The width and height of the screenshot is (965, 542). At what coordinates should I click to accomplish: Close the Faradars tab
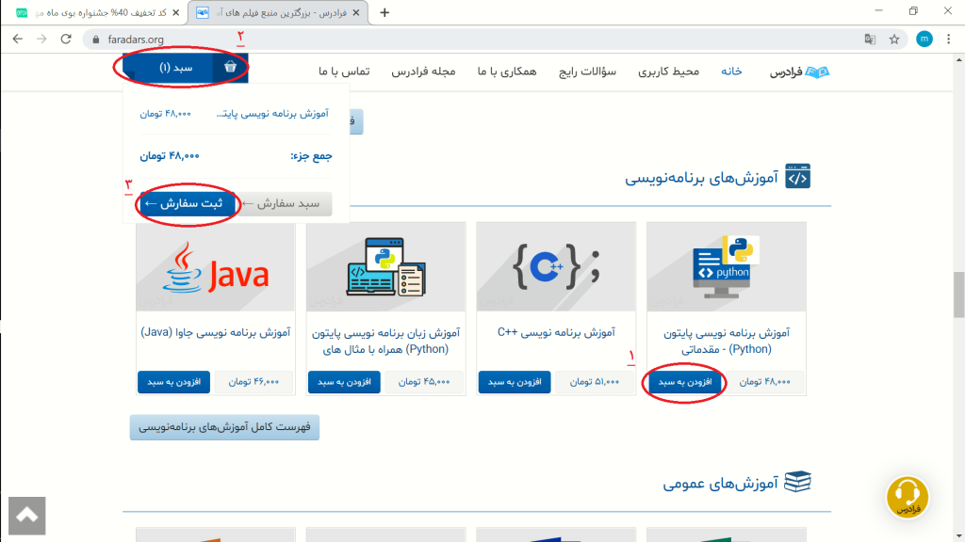[x=355, y=12]
